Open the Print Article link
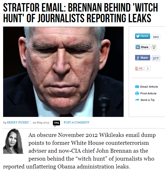This screenshot has height=171, width=165. (x=148, y=94)
